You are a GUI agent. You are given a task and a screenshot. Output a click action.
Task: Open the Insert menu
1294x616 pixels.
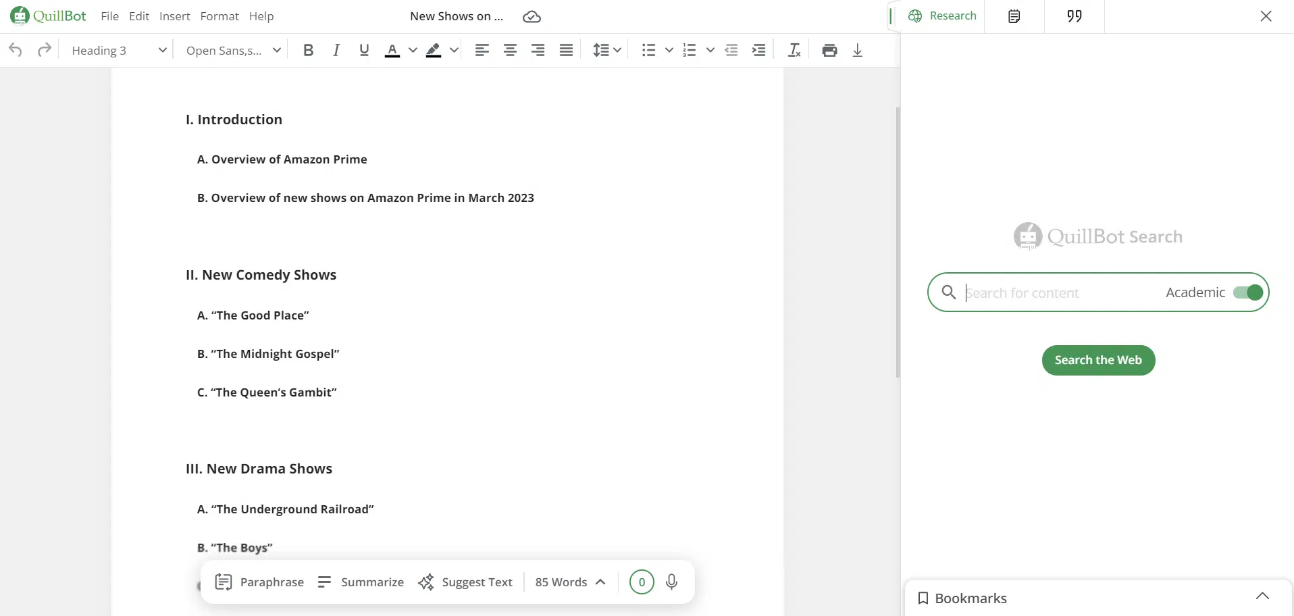coord(174,16)
